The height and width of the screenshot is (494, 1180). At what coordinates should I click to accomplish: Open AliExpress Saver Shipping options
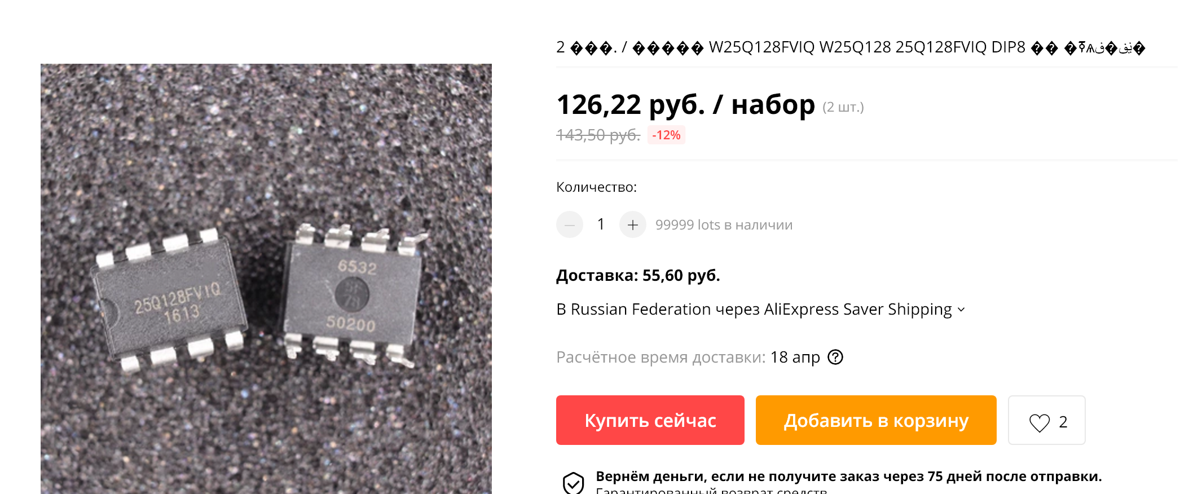click(x=760, y=309)
